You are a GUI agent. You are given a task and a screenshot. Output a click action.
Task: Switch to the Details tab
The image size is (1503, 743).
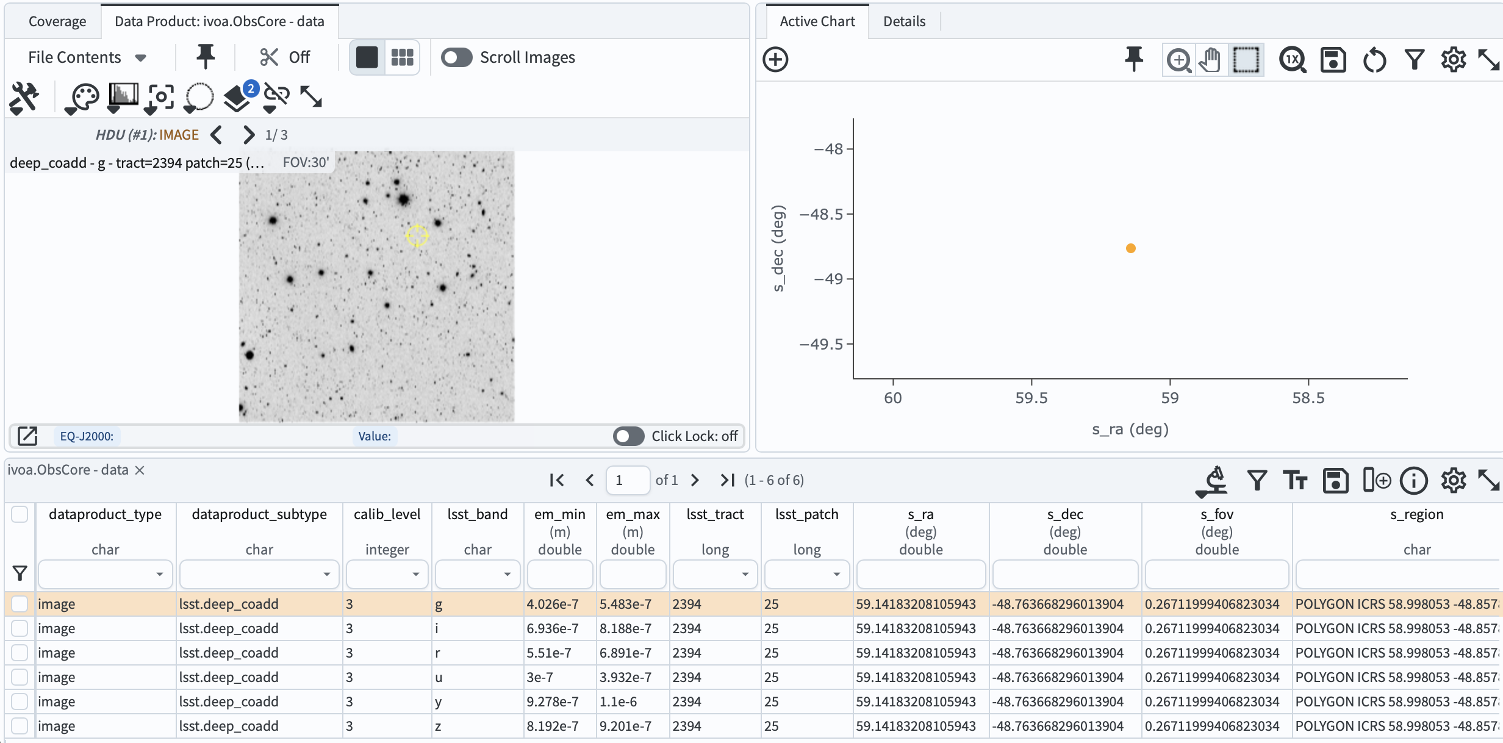coord(904,21)
